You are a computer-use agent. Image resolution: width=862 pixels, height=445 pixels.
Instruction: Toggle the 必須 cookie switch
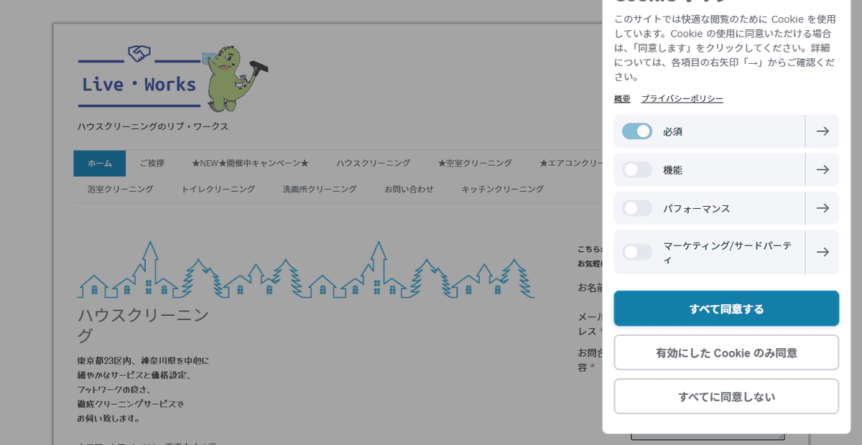pos(636,131)
